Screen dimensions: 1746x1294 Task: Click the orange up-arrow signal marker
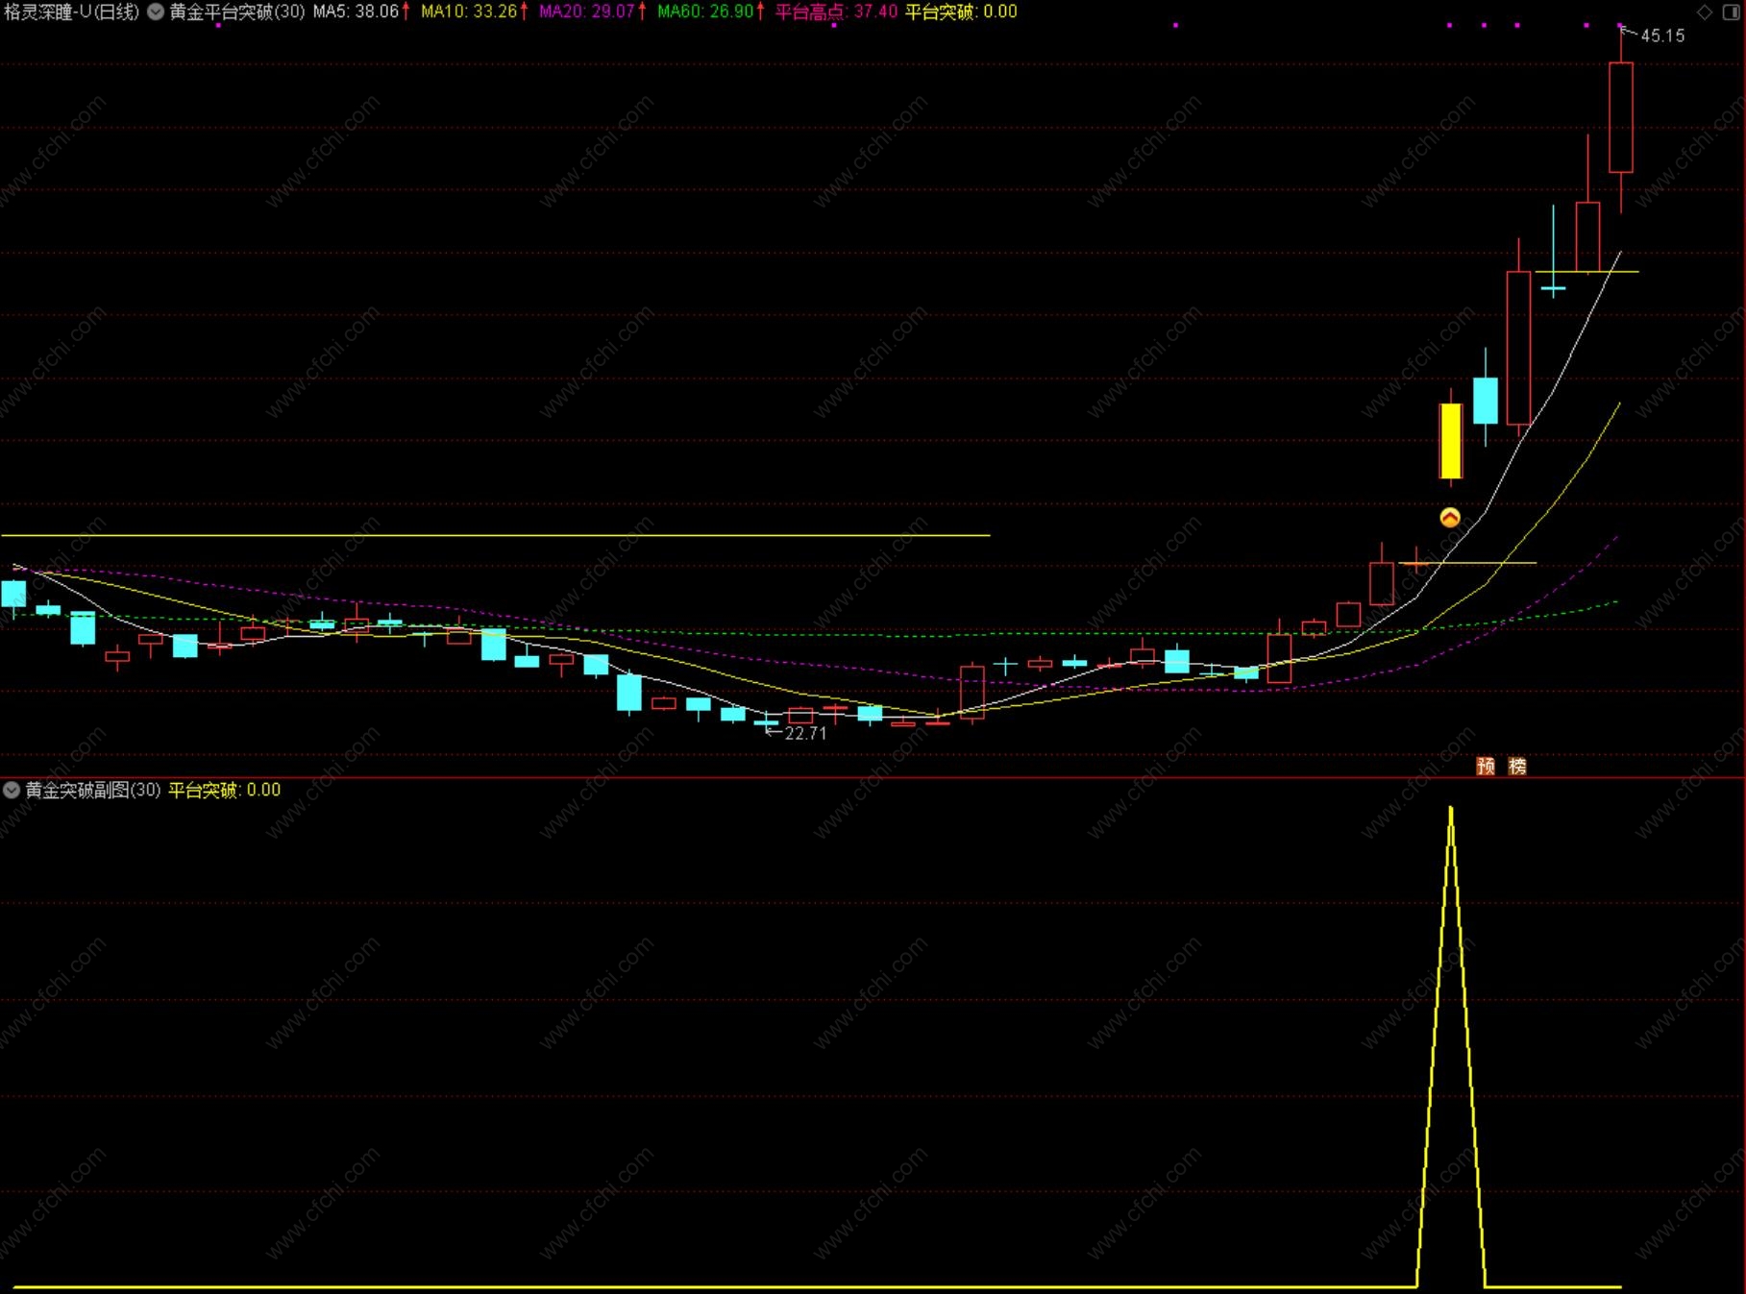[x=1450, y=519]
